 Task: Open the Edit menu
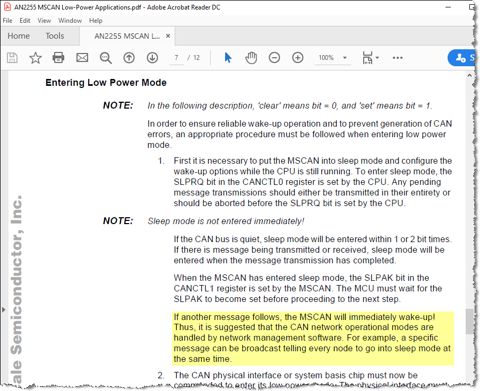click(x=25, y=21)
